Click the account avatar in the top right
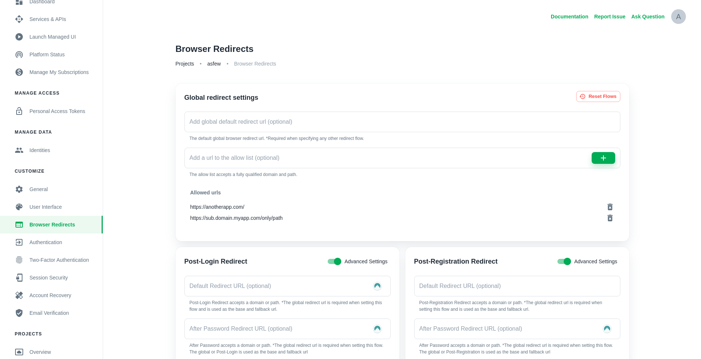 coord(678,17)
